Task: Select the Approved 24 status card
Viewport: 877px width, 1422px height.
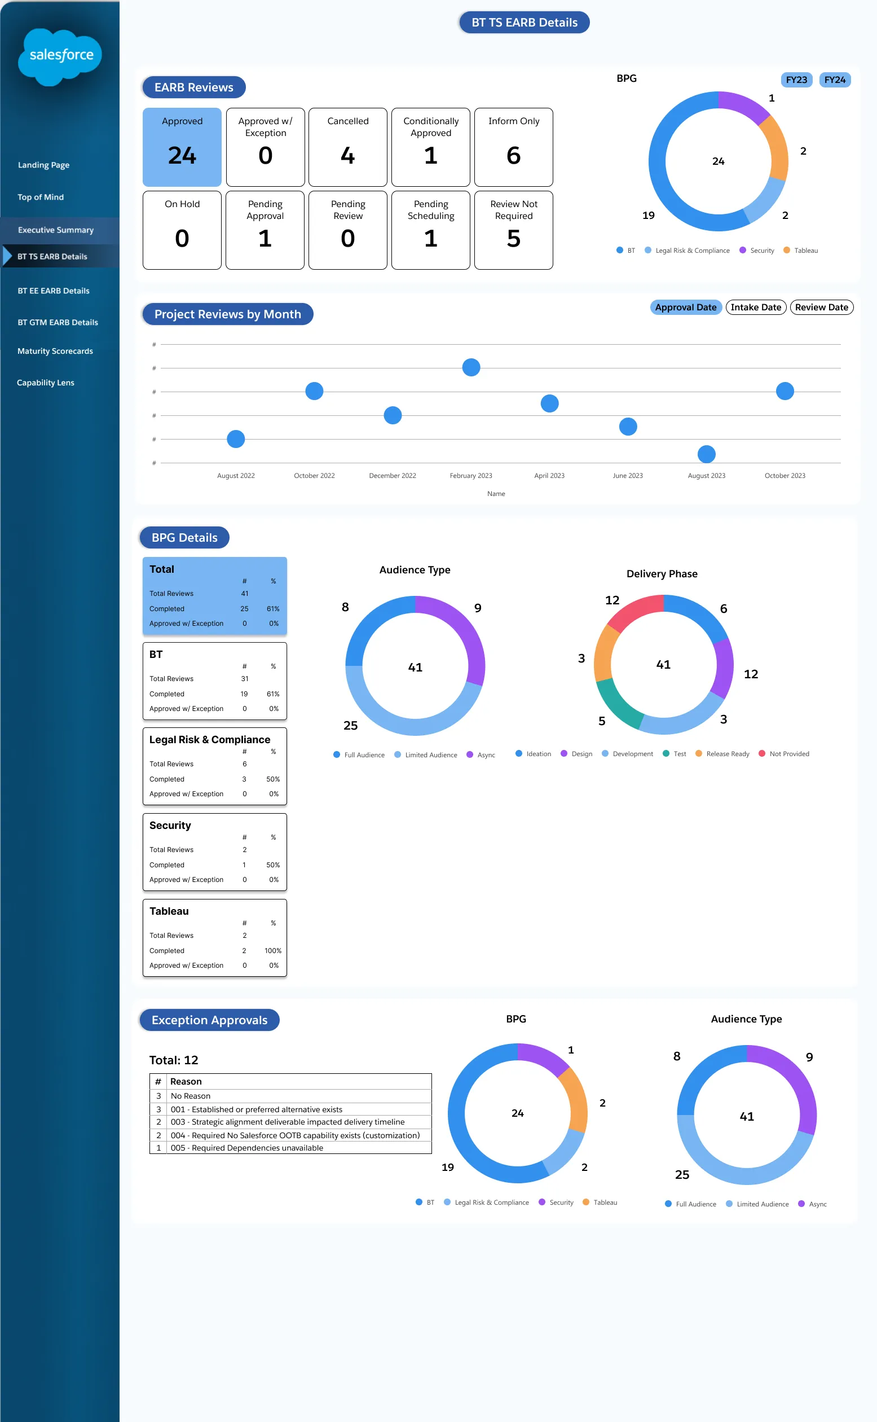Action: pyautogui.click(x=182, y=147)
